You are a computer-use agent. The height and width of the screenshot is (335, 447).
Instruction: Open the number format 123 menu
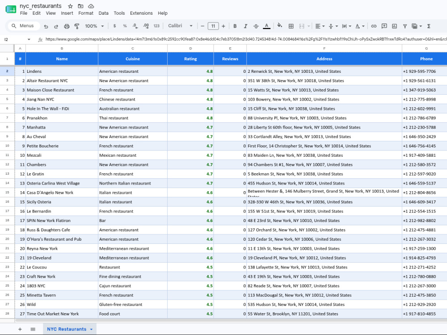point(156,26)
